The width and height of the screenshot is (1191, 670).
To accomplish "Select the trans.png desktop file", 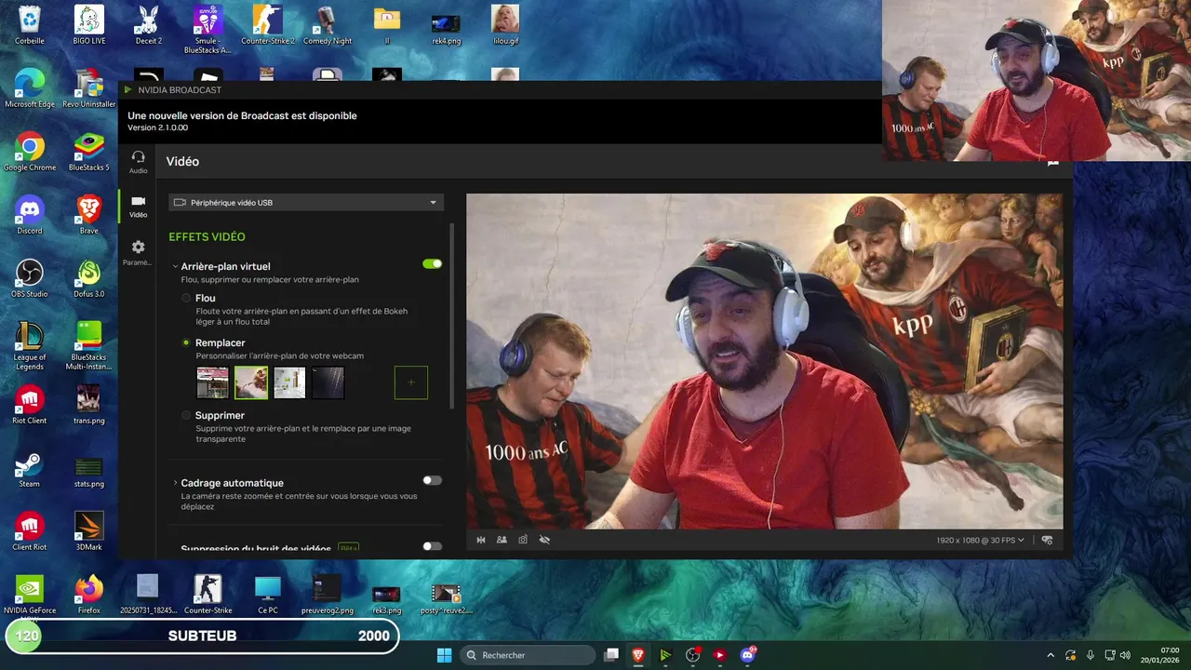I will click(x=88, y=406).
